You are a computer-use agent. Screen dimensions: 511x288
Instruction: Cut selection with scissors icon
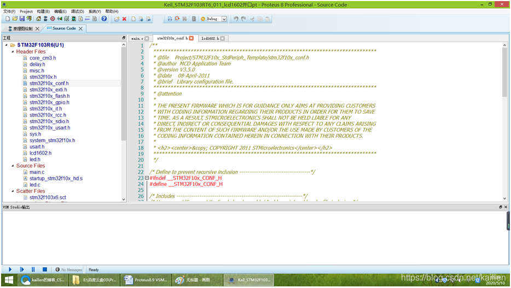(x=252, y=19)
